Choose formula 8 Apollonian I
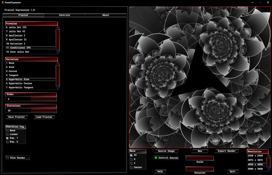 (31, 36)
